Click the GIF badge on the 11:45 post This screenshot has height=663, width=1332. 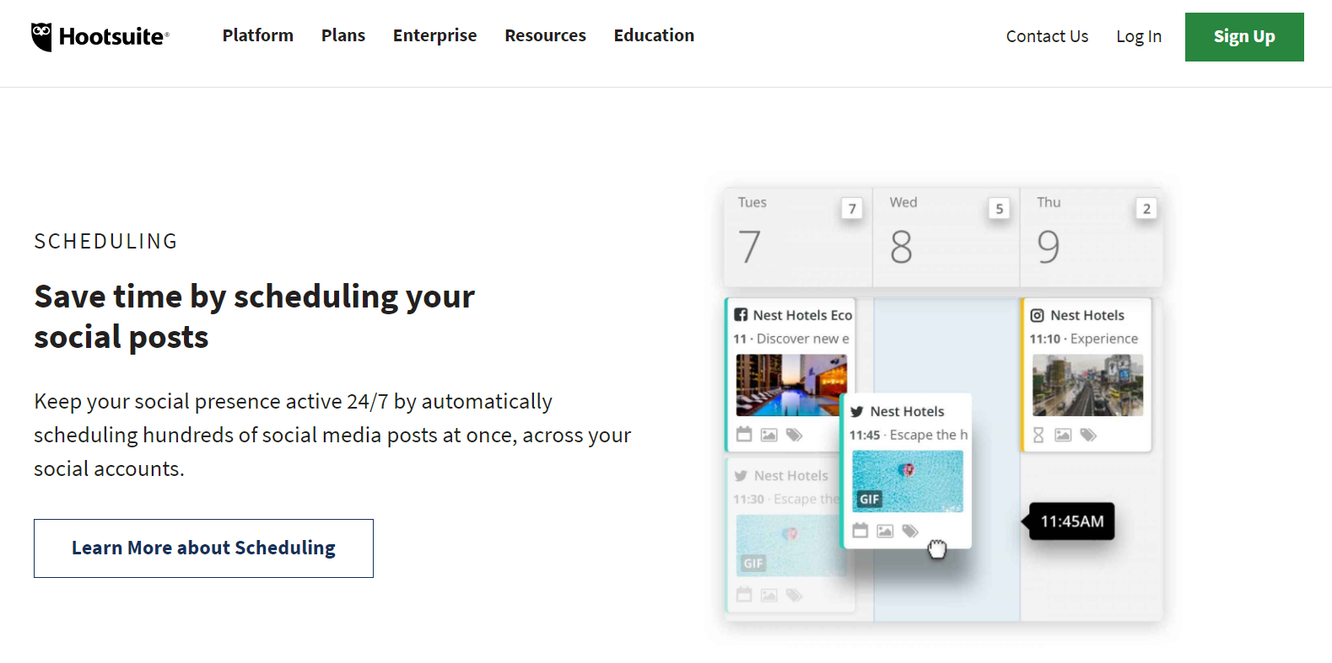point(869,499)
